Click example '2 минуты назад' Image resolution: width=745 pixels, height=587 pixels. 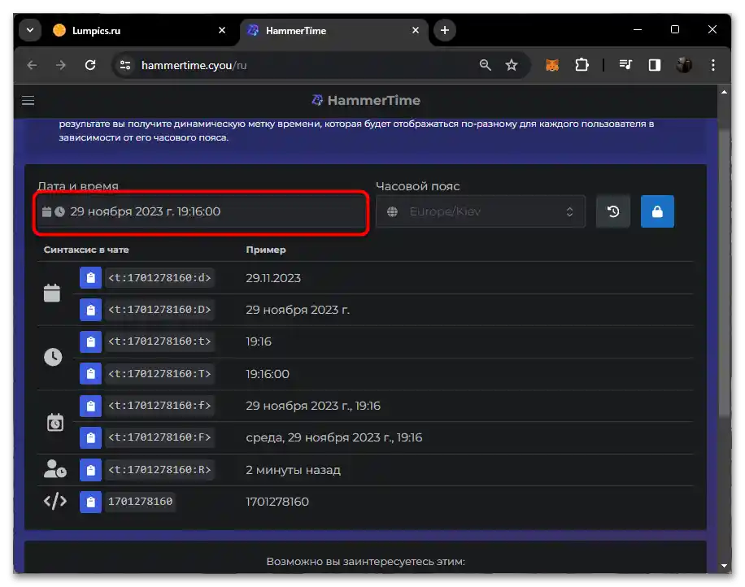[x=293, y=470]
